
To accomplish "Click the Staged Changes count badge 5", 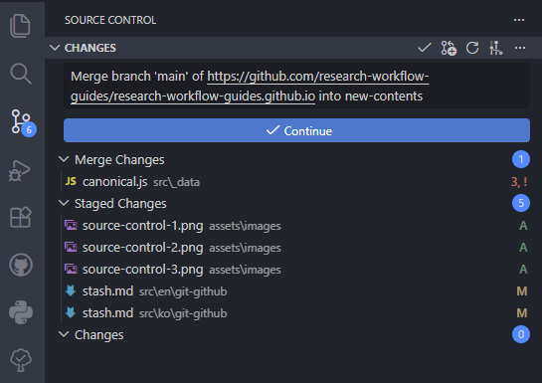I will (521, 203).
